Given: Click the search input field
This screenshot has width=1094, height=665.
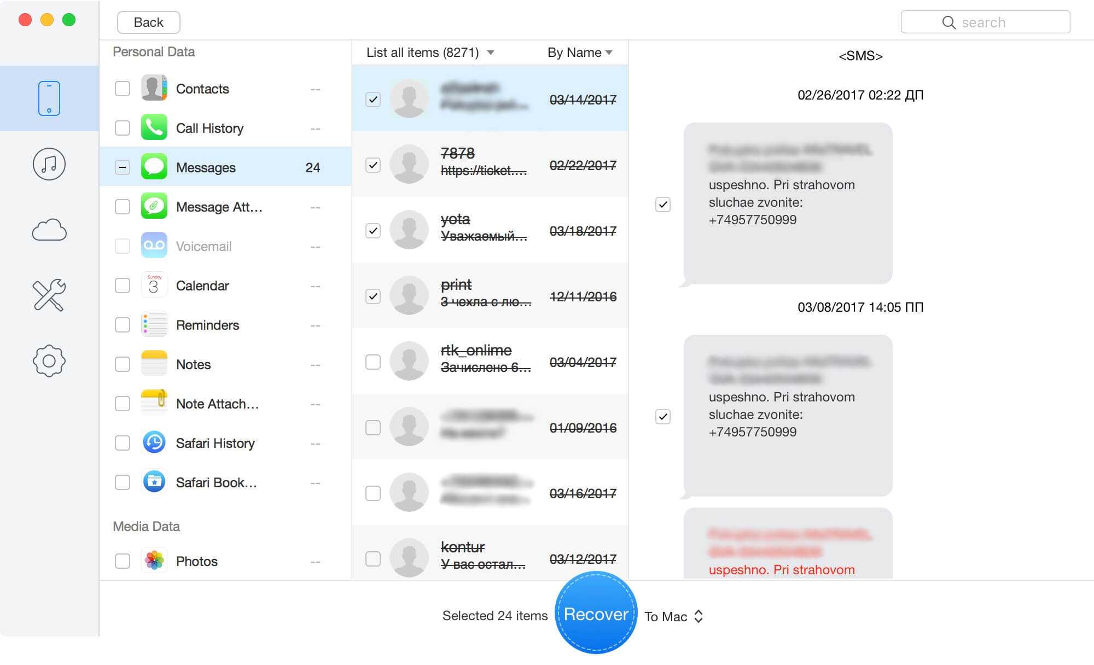Looking at the screenshot, I should coord(988,21).
